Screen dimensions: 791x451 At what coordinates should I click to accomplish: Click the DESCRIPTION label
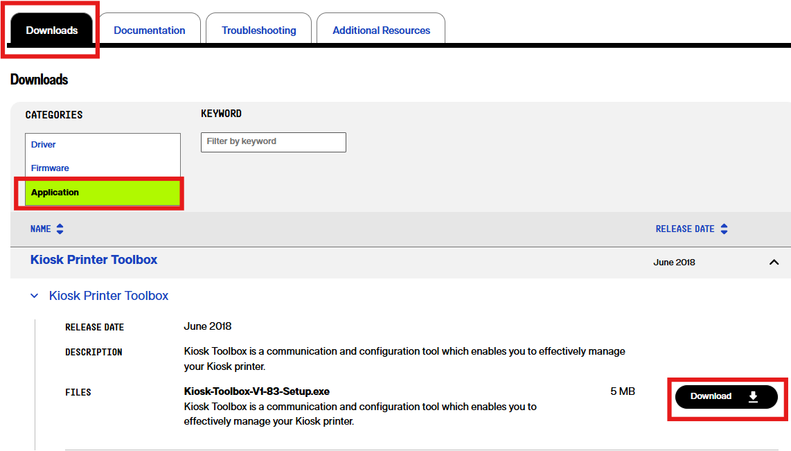tap(94, 352)
